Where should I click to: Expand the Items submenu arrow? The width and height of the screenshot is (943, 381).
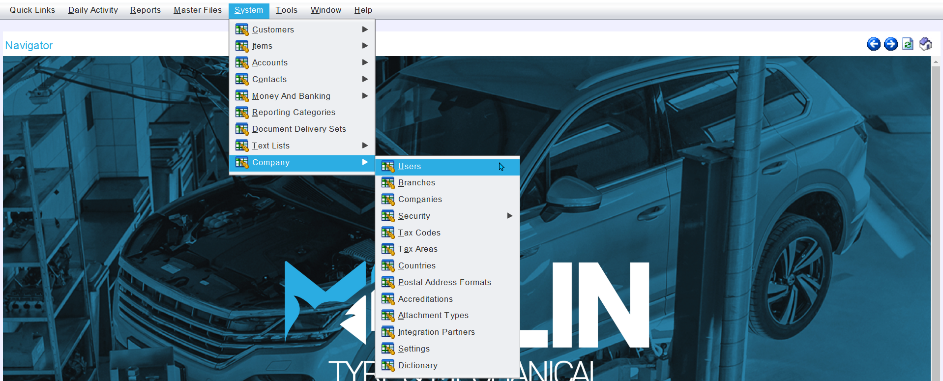[365, 46]
